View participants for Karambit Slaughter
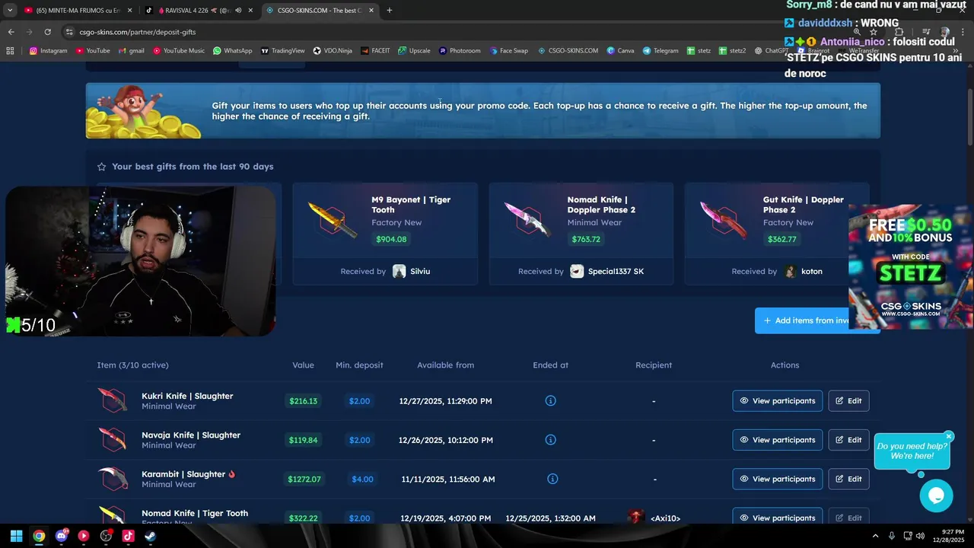The height and width of the screenshot is (548, 974). (x=777, y=479)
